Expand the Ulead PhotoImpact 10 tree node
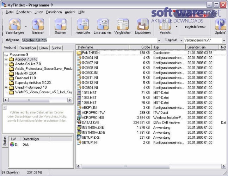Viewport: 228px width, 176px height. 6,87
